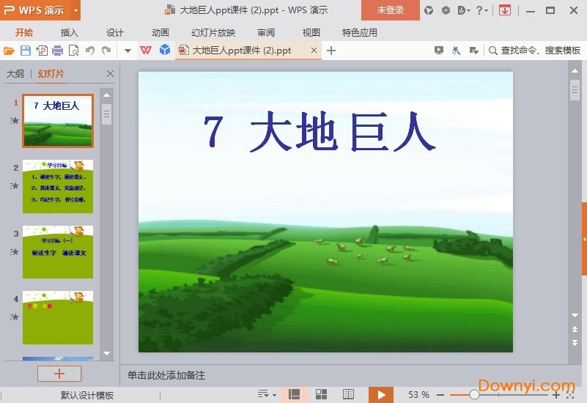The height and width of the screenshot is (403, 587).
Task: Open the 开始 ribbon tab
Action: (x=24, y=32)
